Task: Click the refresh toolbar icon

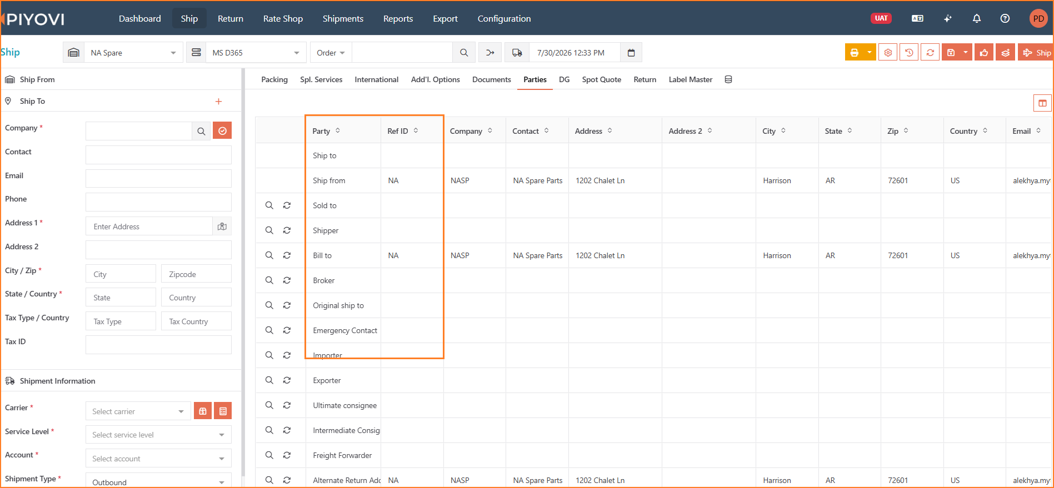Action: coord(930,53)
